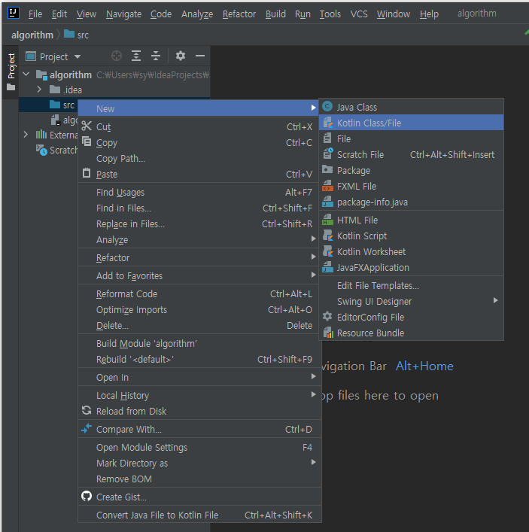Open the Analyze submenu arrow

[x=313, y=239]
